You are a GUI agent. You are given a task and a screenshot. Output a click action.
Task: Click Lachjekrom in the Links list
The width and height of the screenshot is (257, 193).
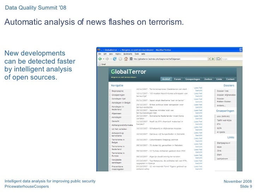225,159
